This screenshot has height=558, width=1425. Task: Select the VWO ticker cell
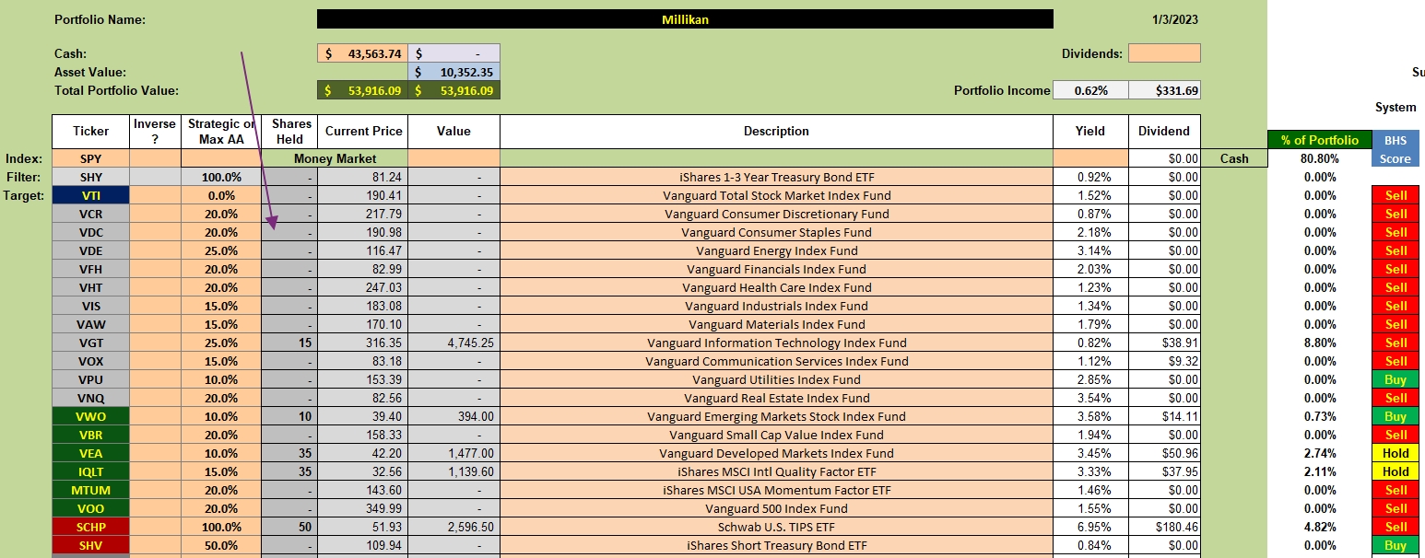(91, 416)
